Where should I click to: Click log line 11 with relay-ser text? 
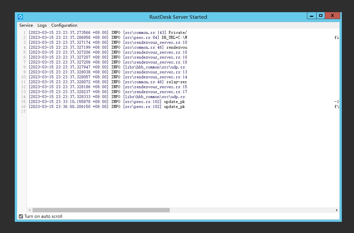tap(108, 82)
